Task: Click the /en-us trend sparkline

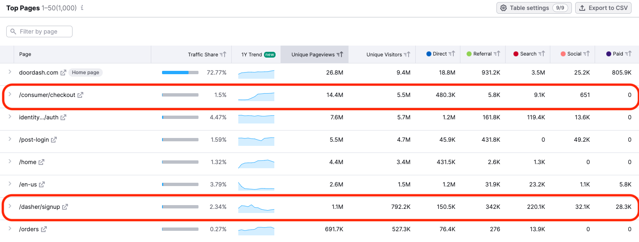Action: coord(256,186)
